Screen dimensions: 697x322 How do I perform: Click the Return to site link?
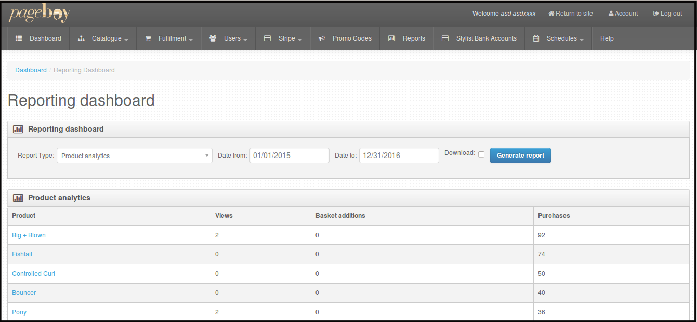(571, 14)
